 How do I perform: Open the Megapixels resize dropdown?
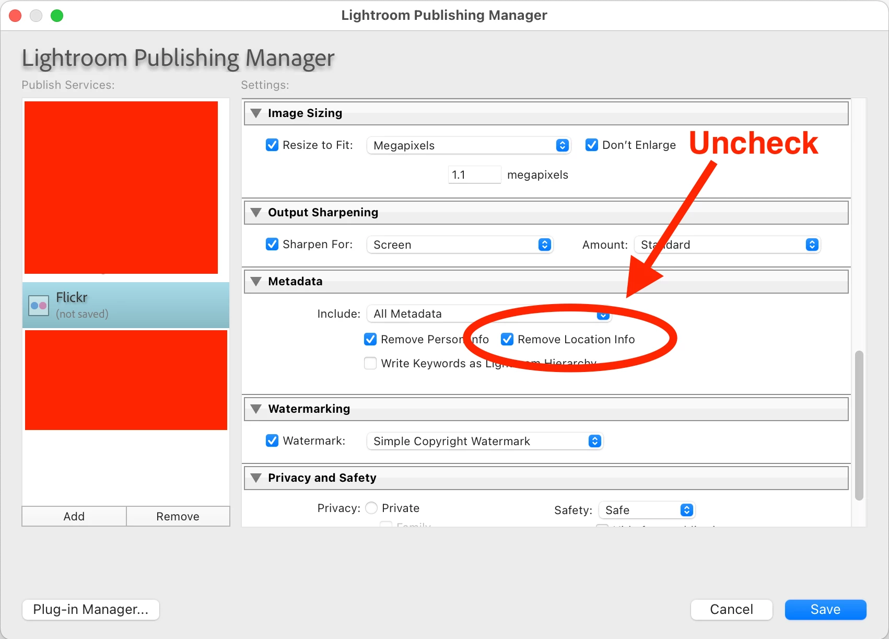tap(469, 145)
